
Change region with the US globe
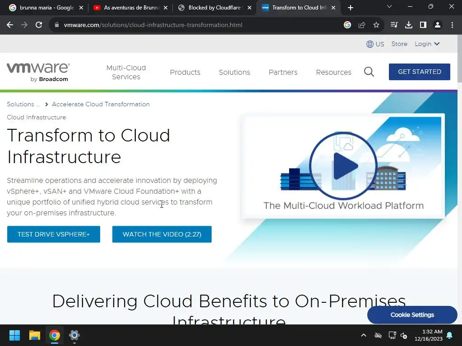point(375,44)
